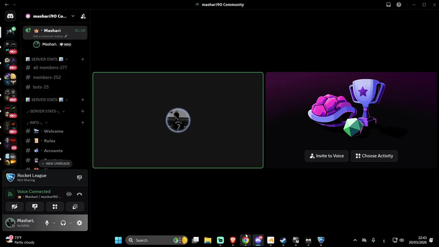Deafen with the headphones button

click(x=63, y=223)
